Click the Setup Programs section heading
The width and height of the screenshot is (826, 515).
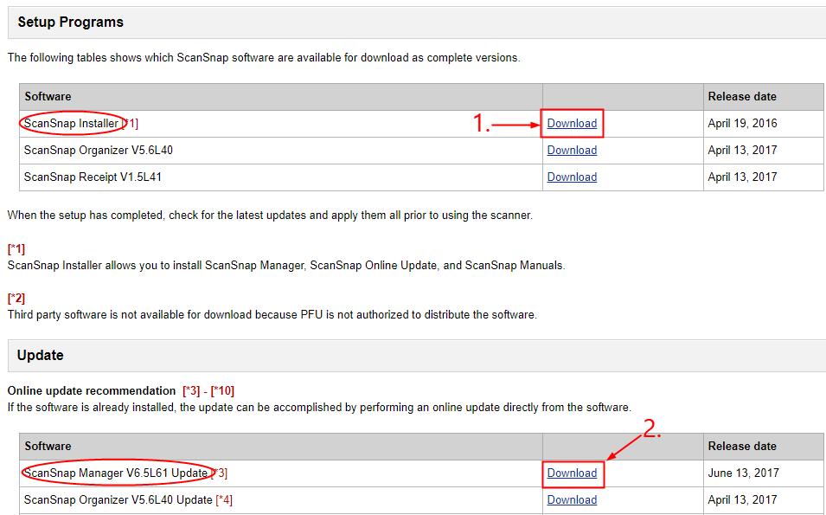[x=70, y=23]
